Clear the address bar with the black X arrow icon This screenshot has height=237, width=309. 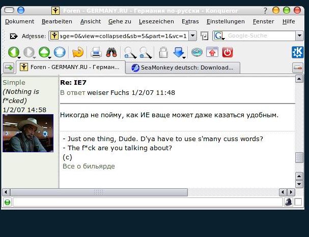click(14, 36)
